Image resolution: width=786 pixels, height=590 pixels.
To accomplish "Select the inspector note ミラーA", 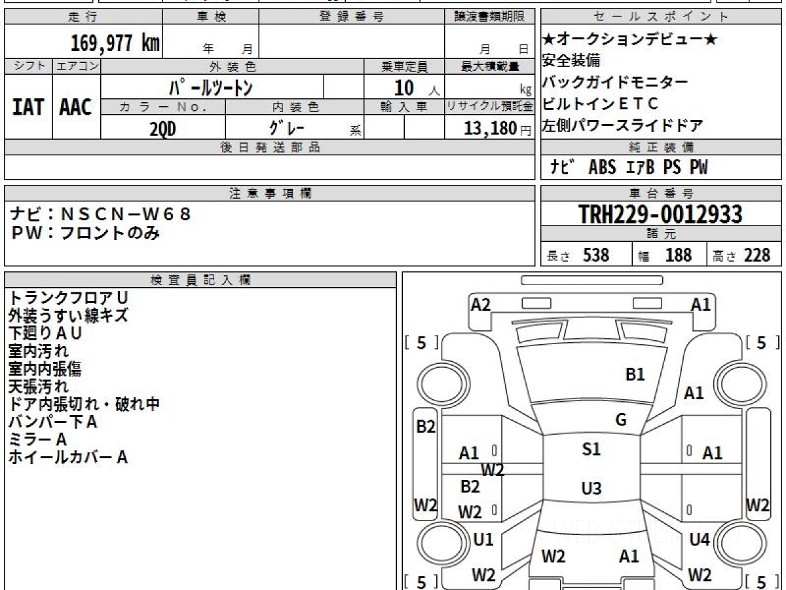I will click(37, 439).
